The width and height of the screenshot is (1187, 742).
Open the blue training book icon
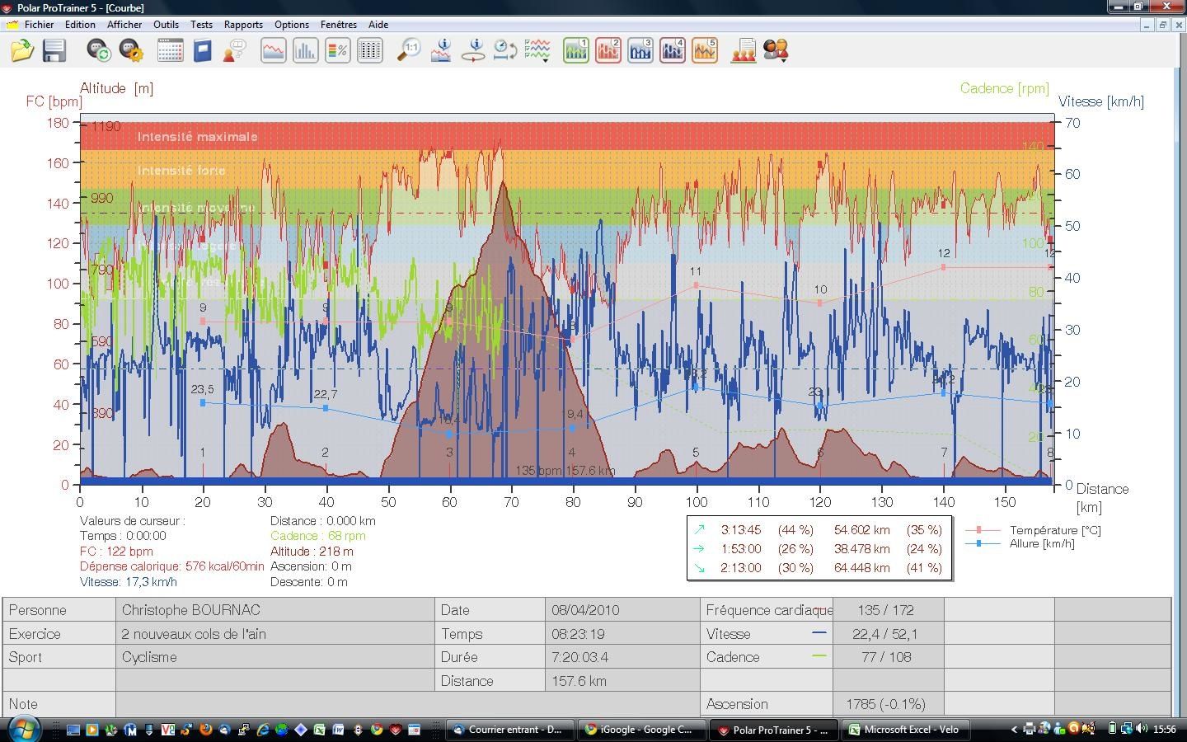pyautogui.click(x=202, y=51)
